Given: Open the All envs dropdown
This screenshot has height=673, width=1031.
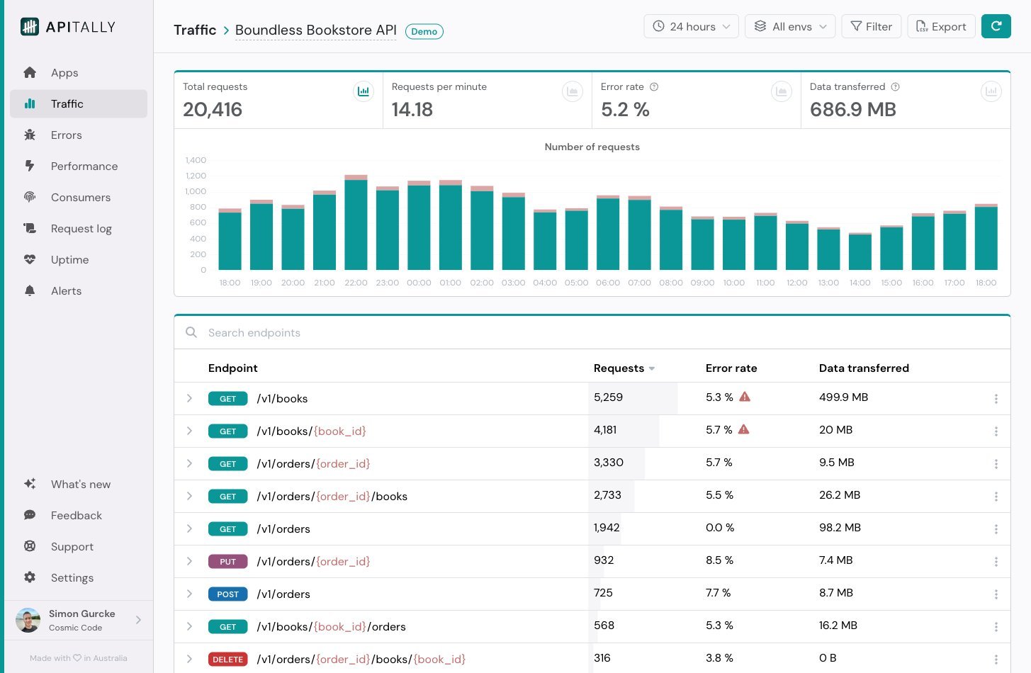Looking at the screenshot, I should [790, 26].
